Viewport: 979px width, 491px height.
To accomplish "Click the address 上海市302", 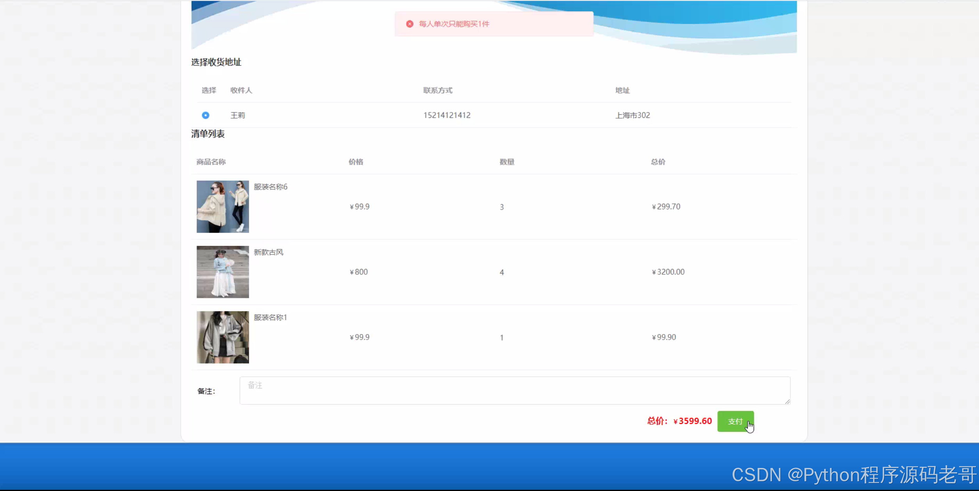I will coord(632,115).
